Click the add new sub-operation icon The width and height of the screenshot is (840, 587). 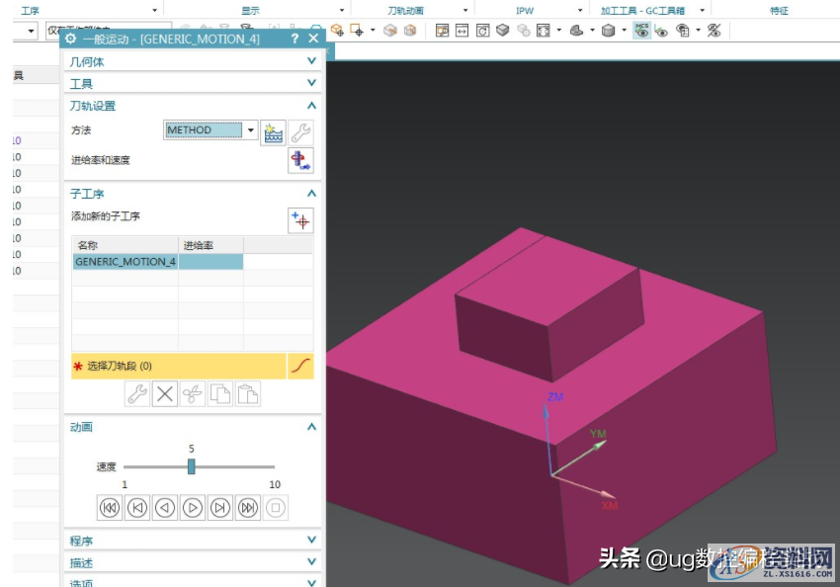[299, 219]
